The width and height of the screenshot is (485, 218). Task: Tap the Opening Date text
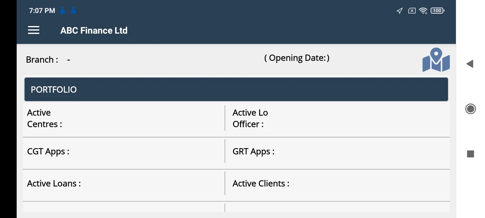coord(297,58)
